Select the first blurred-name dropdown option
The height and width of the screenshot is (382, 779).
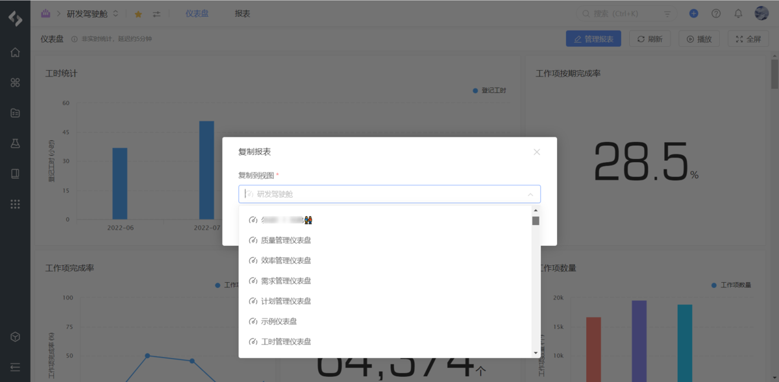pyautogui.click(x=385, y=220)
